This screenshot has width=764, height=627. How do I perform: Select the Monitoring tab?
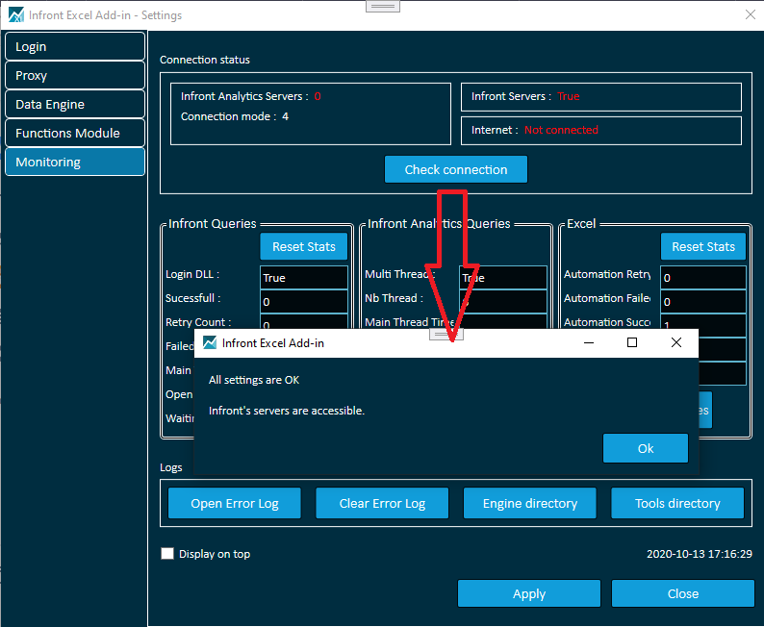tap(75, 163)
